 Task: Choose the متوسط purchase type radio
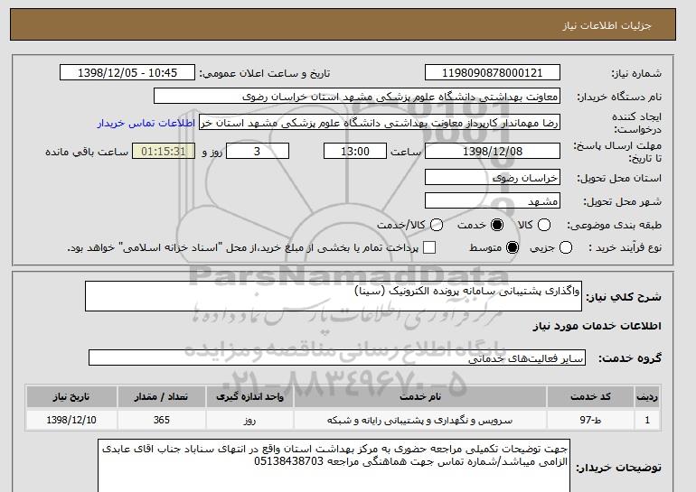[x=513, y=247]
